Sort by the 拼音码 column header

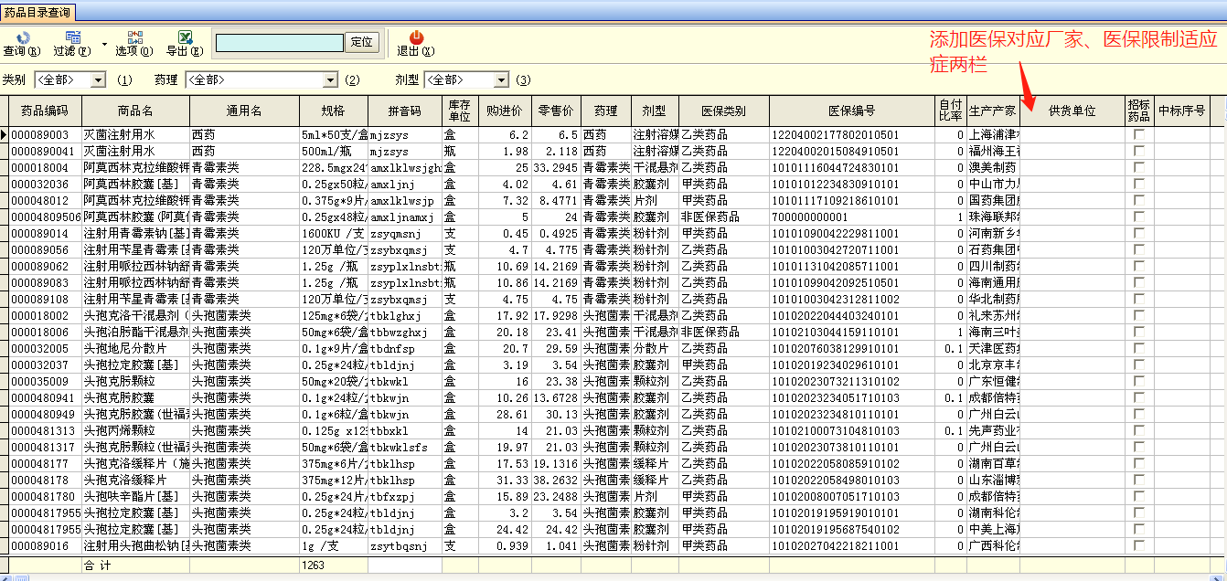[405, 111]
